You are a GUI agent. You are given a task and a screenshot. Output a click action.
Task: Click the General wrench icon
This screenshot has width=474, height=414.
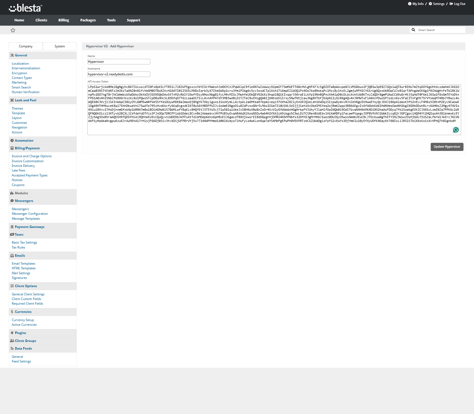tap(12, 55)
